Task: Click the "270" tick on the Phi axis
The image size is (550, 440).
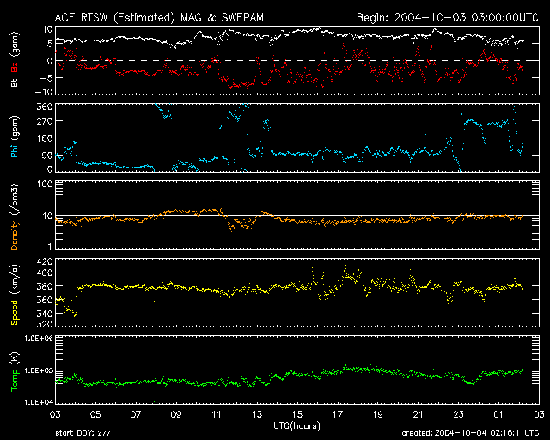Action: 45,121
